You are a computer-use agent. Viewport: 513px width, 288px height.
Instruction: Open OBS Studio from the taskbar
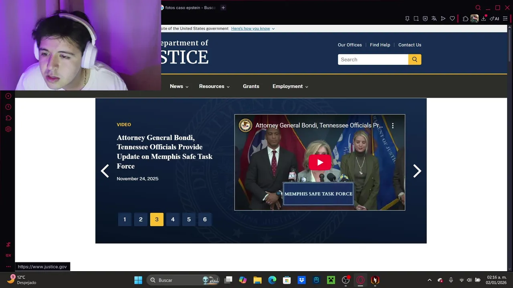tap(345, 280)
